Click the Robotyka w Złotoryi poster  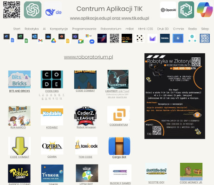coord(175,96)
